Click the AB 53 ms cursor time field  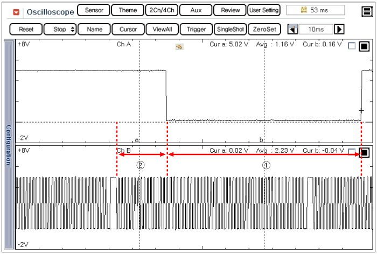(316, 10)
